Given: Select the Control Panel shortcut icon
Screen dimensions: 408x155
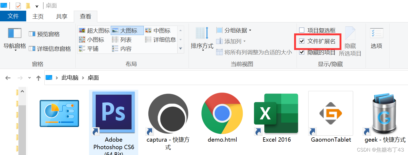Looking at the screenshot, I should click(x=59, y=113).
